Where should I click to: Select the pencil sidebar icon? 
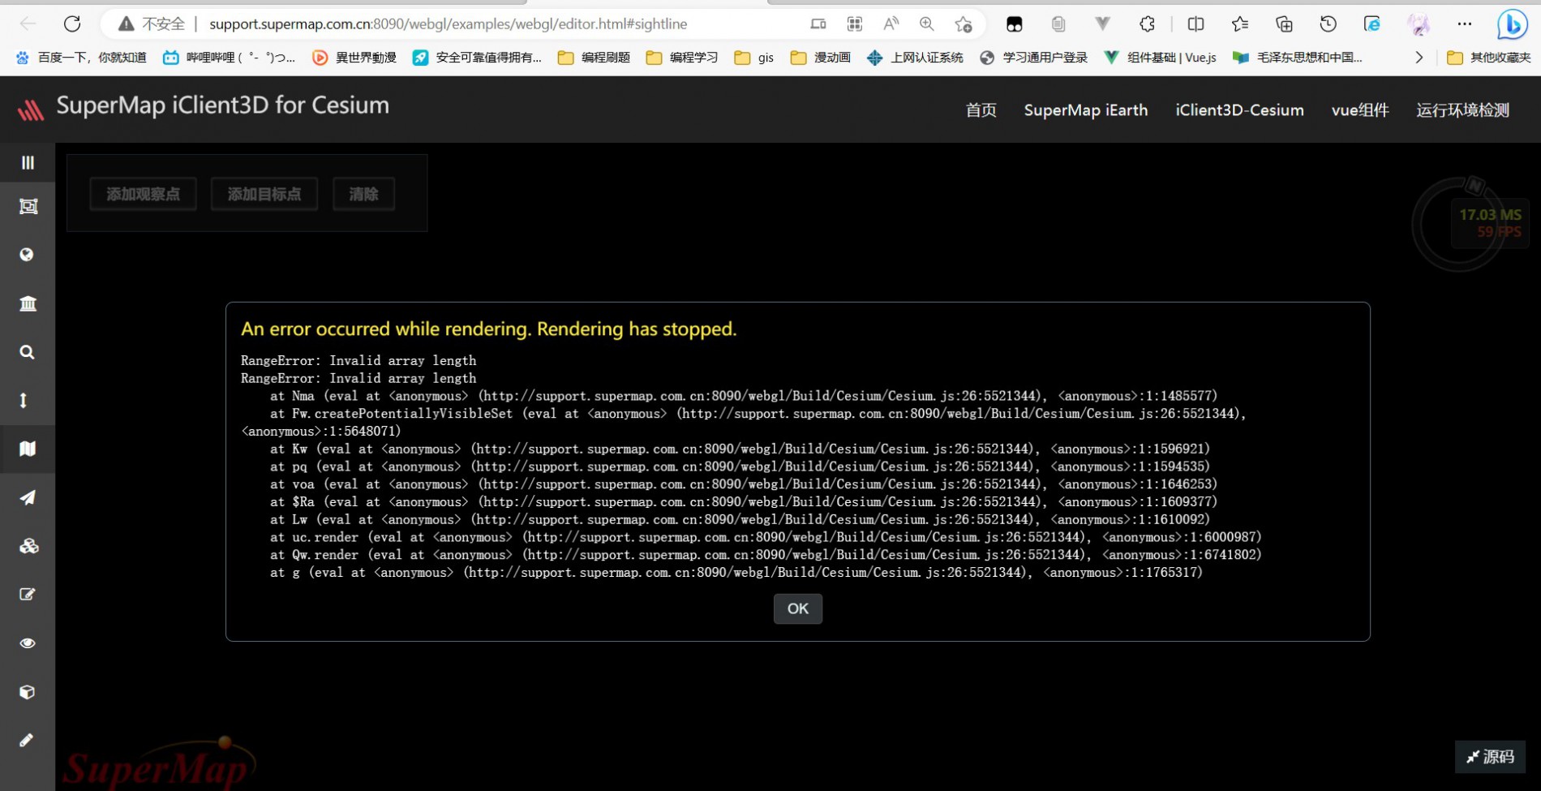pos(26,740)
